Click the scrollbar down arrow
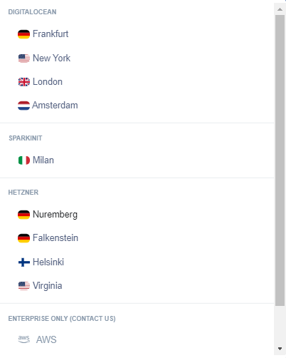 click(280, 349)
